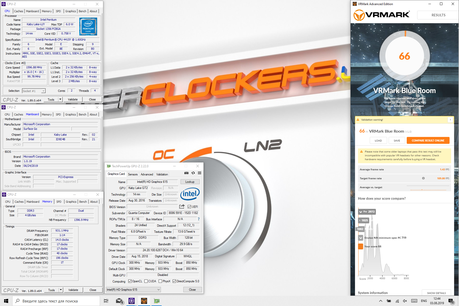Switch to GPU-Z taskbar icon
Viewport: 459px width, 306px height.
[x=157, y=301]
